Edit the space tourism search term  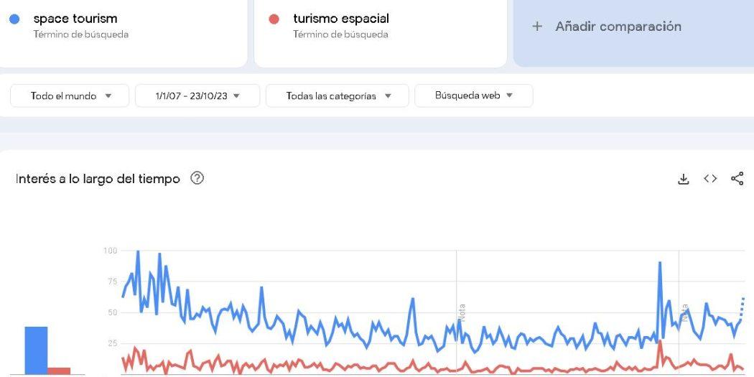tap(75, 19)
